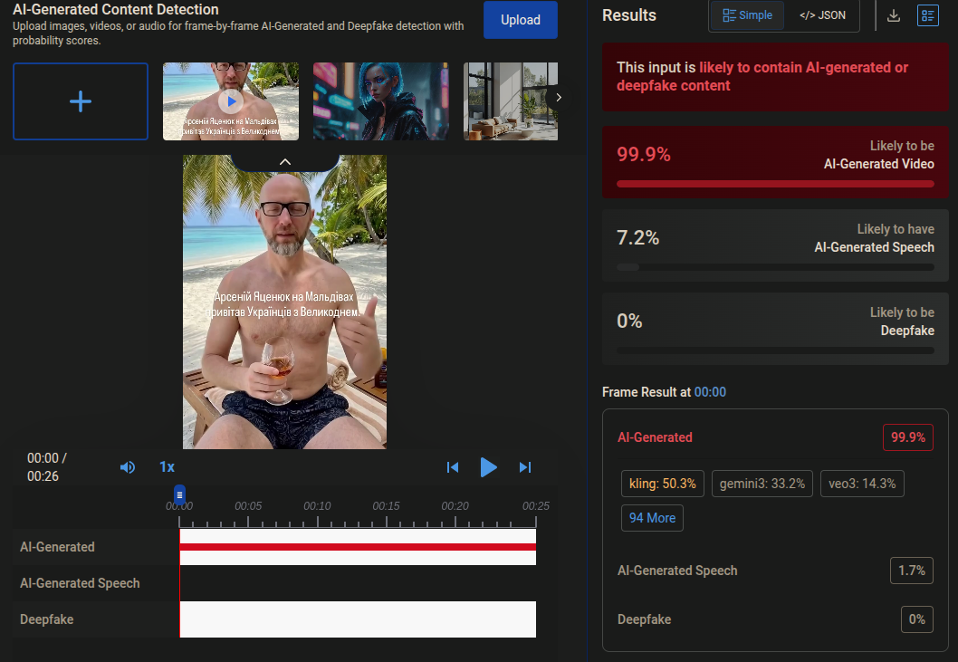The height and width of the screenshot is (662, 958).
Task: Skip to next frame icon
Action: 525,467
